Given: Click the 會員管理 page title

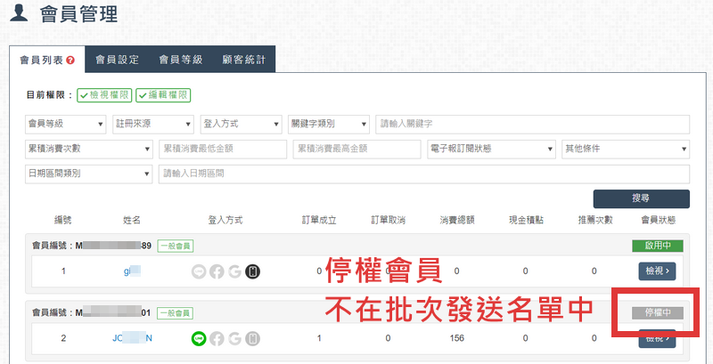Looking at the screenshot, I should [x=78, y=14].
